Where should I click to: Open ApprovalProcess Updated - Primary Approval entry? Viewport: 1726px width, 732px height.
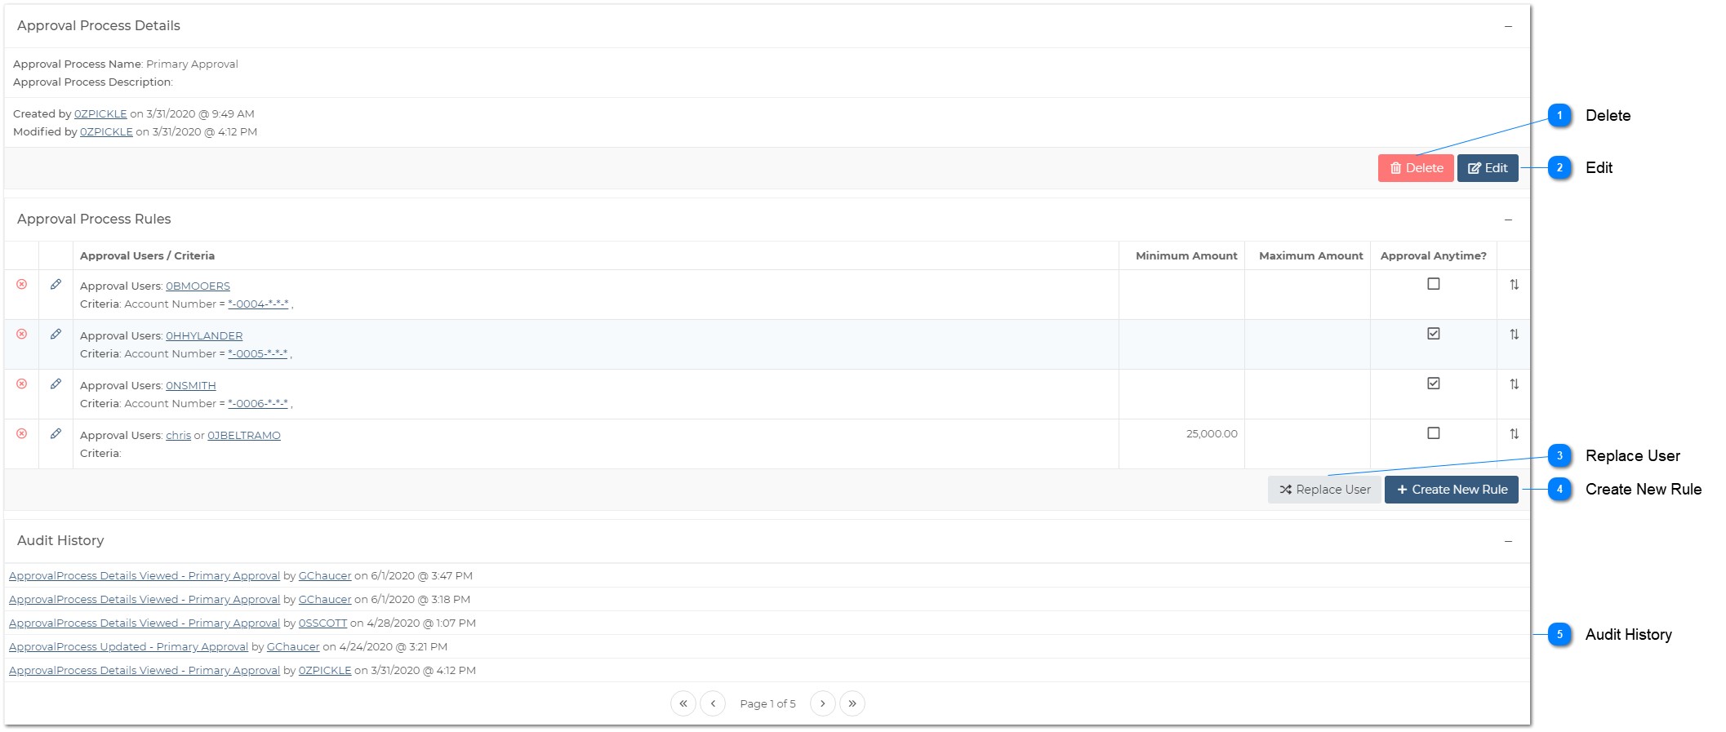128,647
